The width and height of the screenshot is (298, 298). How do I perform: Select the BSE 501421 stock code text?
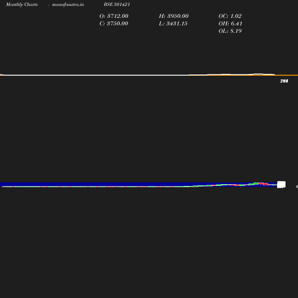(117, 4)
